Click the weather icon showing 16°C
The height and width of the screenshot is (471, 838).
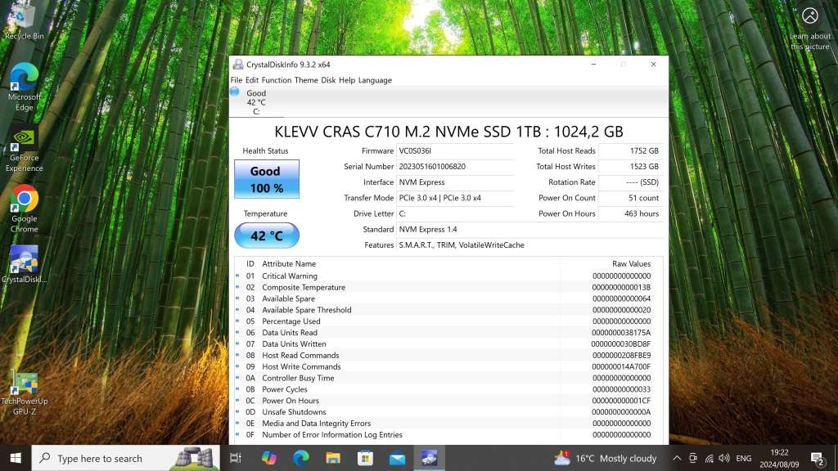[x=561, y=458]
